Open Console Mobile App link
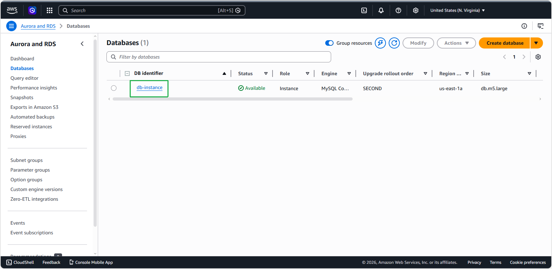This screenshot has height=269, width=552. 91,262
